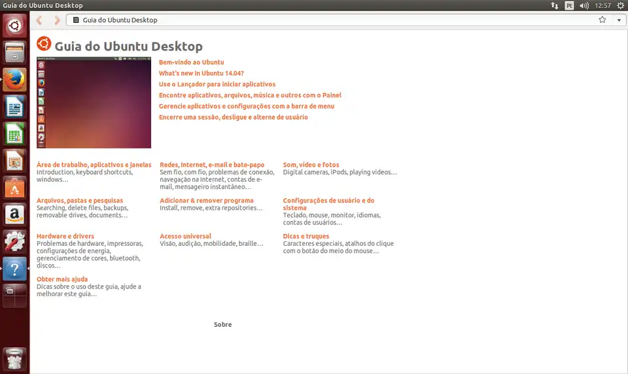This screenshot has width=628, height=374.
Task: Open the Ubuntu Dash search launcher
Action: point(14,25)
